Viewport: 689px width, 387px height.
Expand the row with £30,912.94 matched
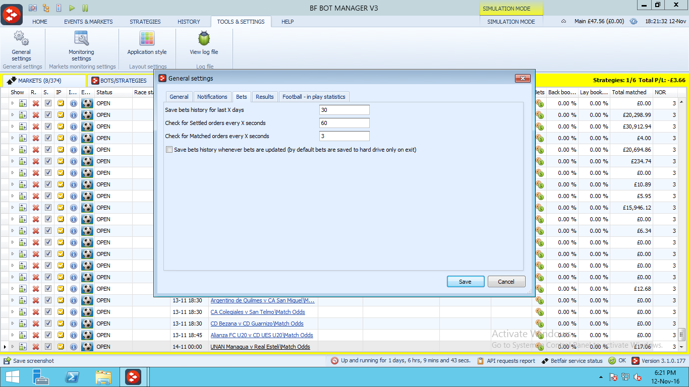tap(13, 126)
